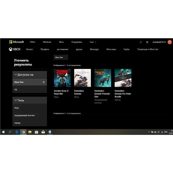The image size is (173, 173).
Task: Collapse the Доступно на filter section
Action: [30, 75]
